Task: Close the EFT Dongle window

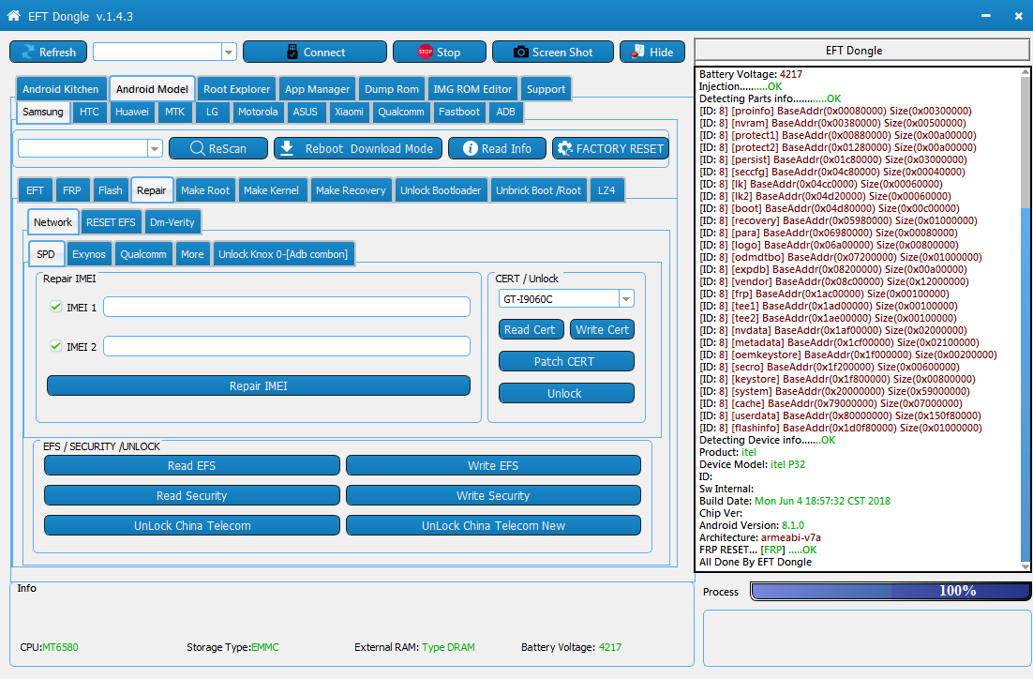Action: point(1019,15)
